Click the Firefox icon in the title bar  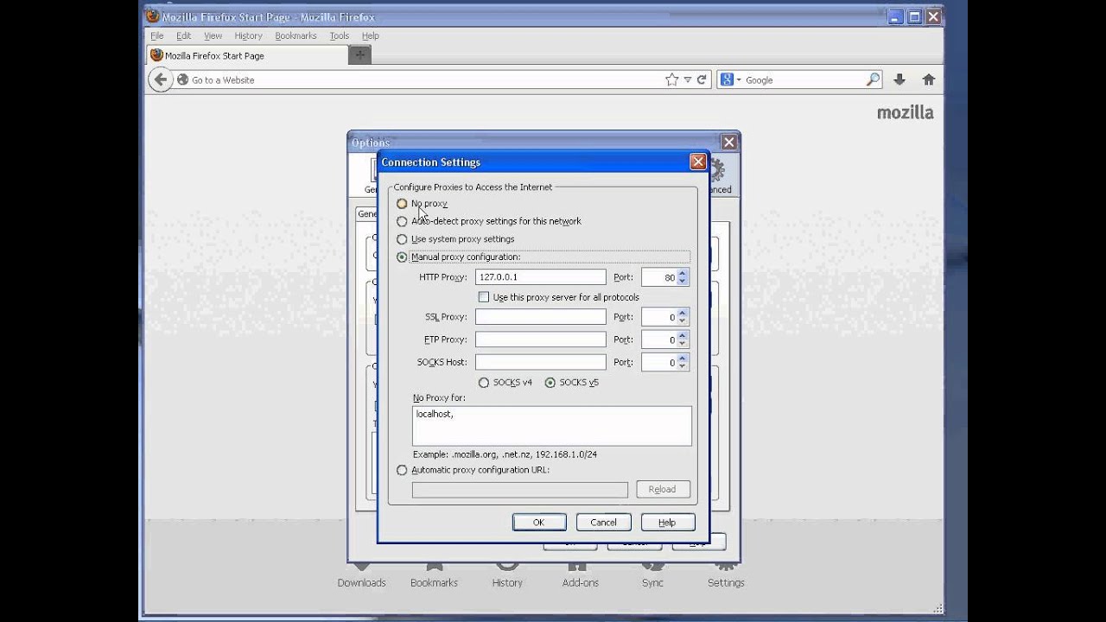pos(153,16)
